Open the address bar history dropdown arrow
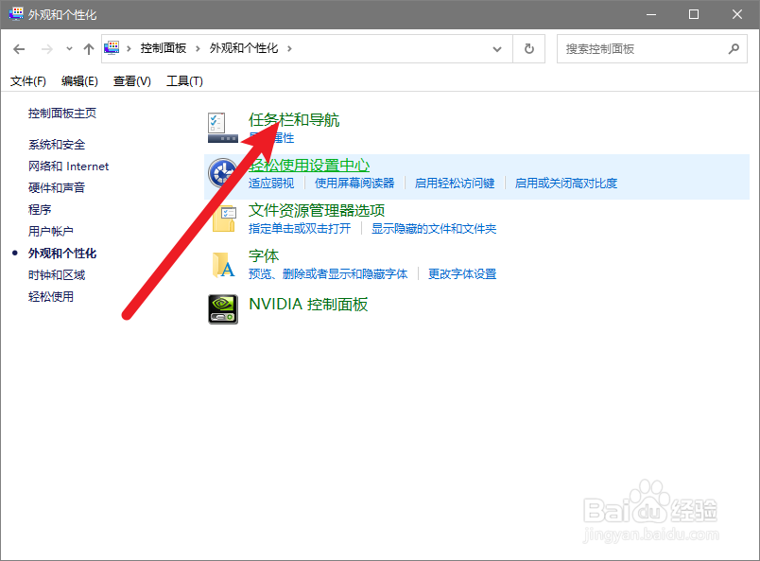 click(498, 48)
